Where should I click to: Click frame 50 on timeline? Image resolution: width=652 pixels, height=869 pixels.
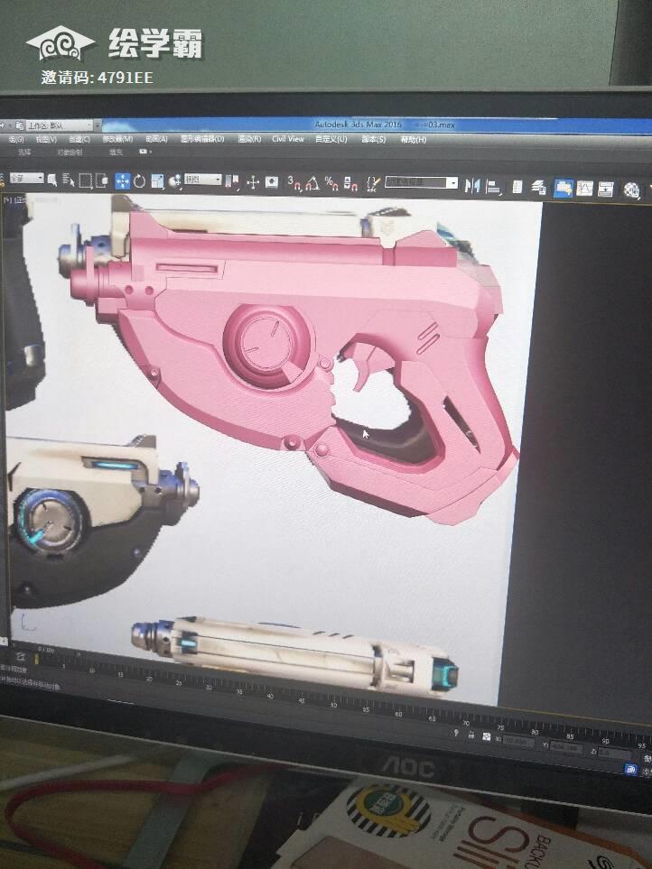click(x=333, y=706)
